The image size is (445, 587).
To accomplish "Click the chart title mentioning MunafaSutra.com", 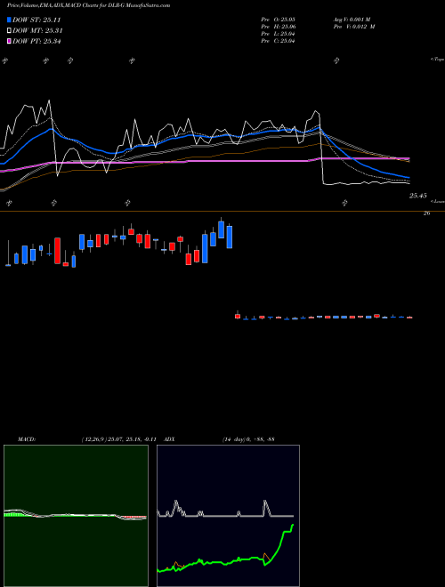I will coord(88,5).
